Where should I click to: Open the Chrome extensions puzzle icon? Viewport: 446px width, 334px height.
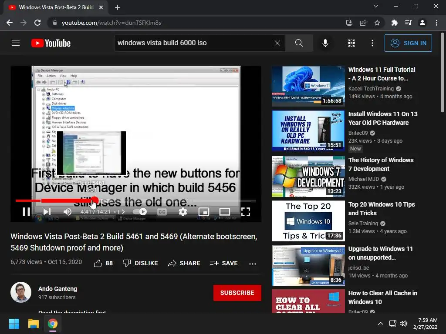pyautogui.click(x=394, y=23)
